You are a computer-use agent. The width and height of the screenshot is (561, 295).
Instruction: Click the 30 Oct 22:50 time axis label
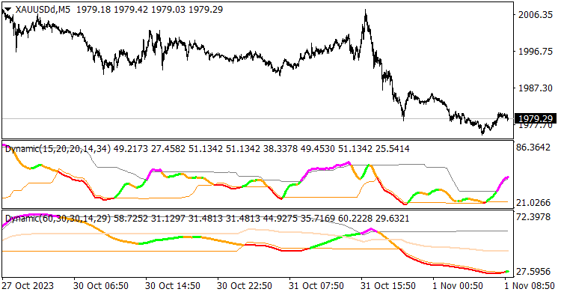pyautogui.click(x=245, y=286)
